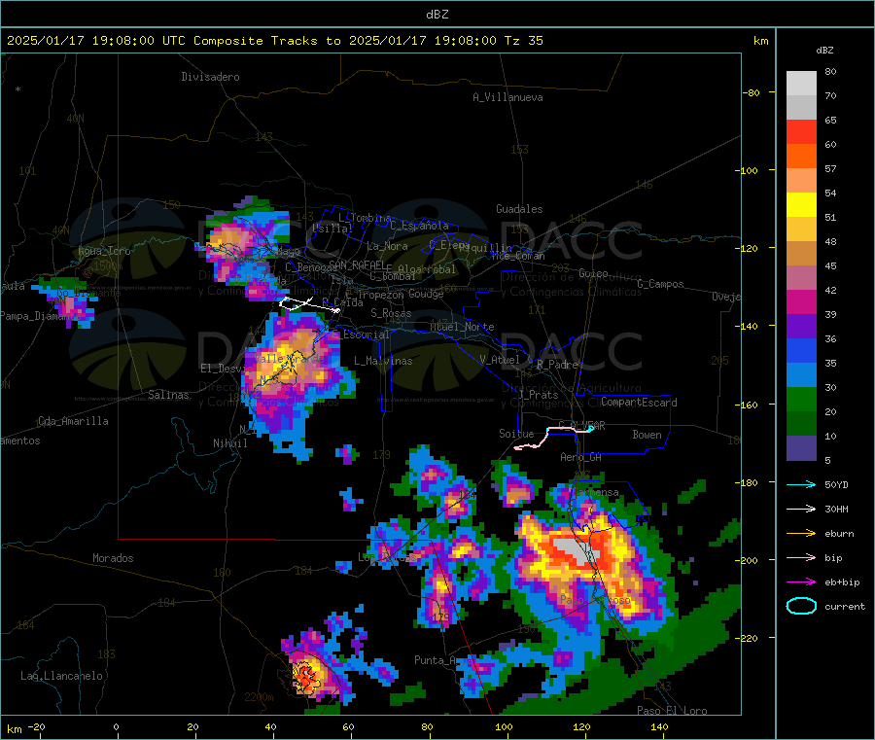The width and height of the screenshot is (875, 740).
Task: Pick the dark green 10-20 dBZ swatch
Action: 801,424
